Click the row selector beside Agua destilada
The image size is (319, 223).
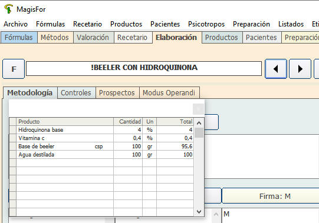[13, 155]
